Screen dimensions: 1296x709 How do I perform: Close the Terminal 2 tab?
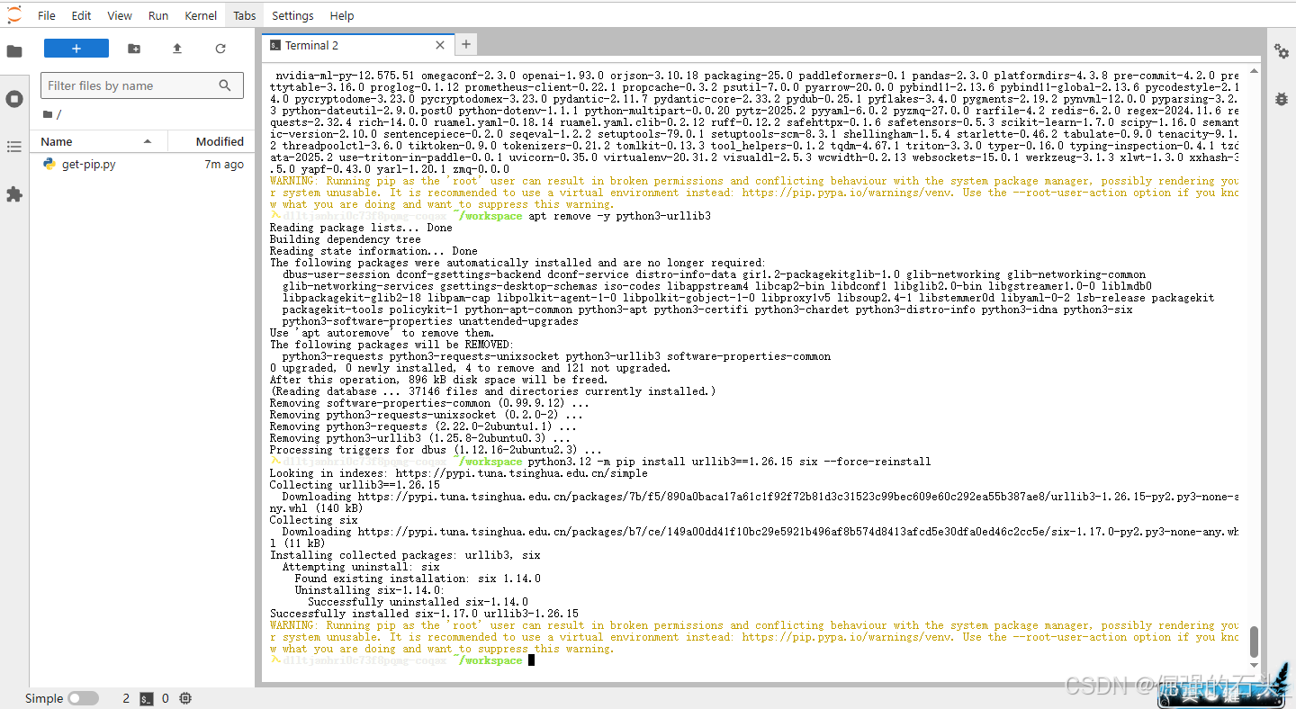point(440,45)
